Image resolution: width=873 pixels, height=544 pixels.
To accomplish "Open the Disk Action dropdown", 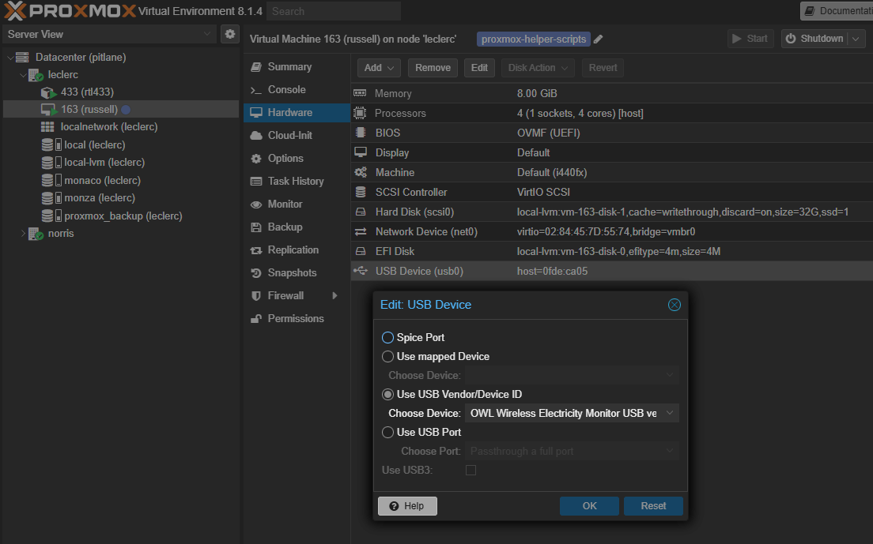I will coord(538,68).
